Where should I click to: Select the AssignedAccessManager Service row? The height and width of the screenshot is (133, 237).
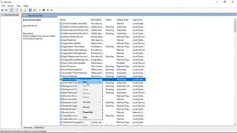tap(102, 60)
